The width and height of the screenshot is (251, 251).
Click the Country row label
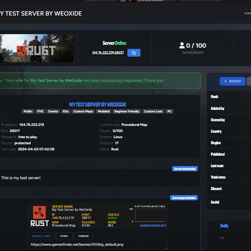click(x=216, y=131)
